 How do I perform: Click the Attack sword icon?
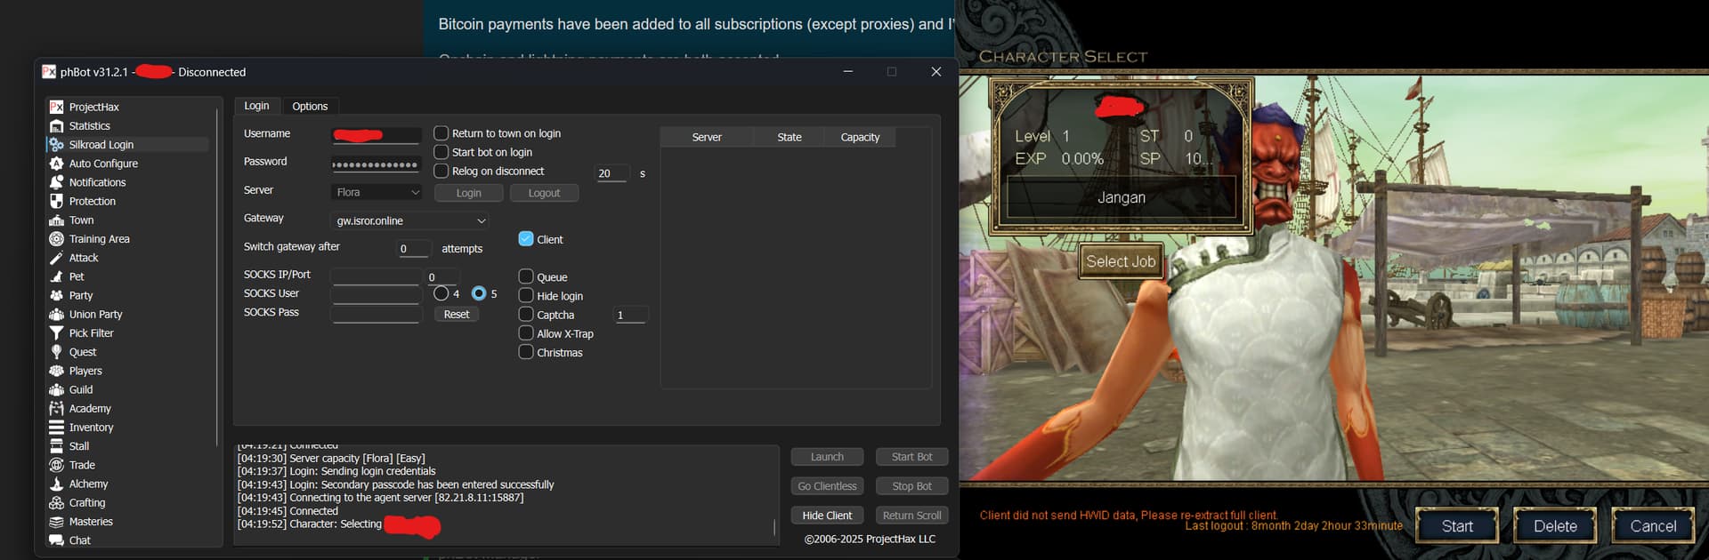[x=56, y=258]
